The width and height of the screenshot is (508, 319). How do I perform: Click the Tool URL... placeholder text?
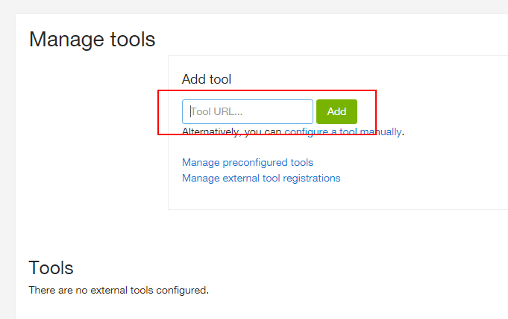coord(216,111)
